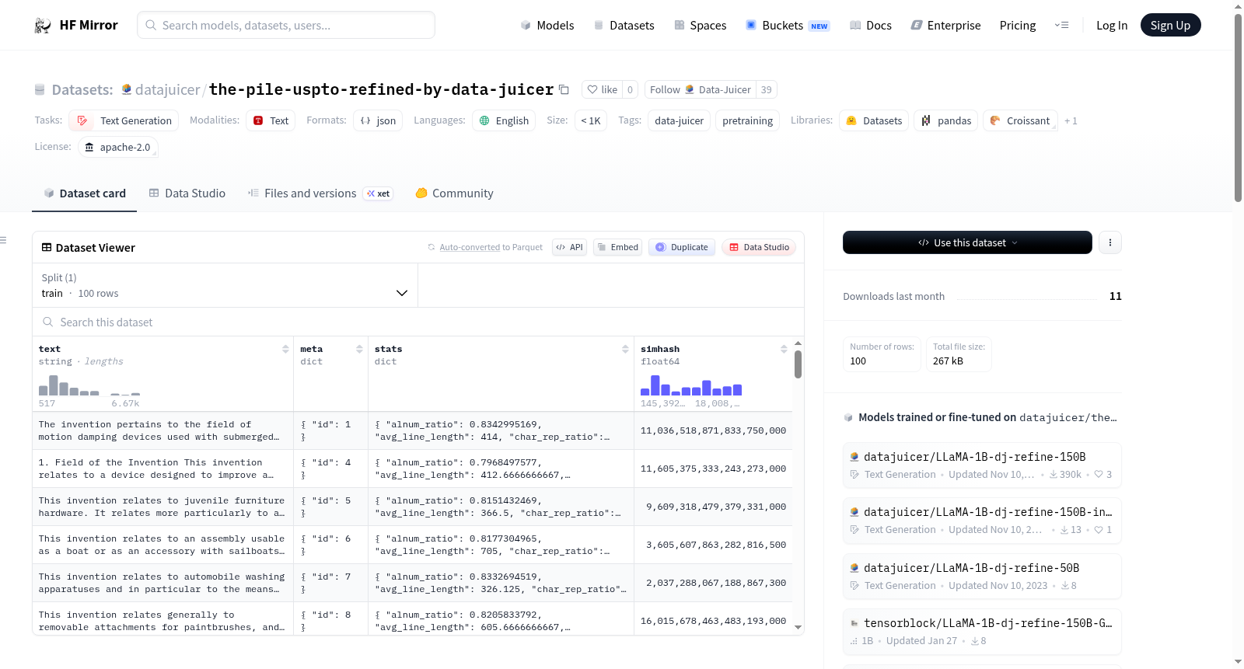Switch to the Data Studio tab
This screenshot has width=1244, height=669.
[187, 193]
